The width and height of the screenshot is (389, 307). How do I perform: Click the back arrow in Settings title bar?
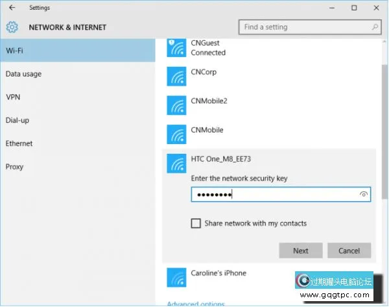click(x=12, y=8)
